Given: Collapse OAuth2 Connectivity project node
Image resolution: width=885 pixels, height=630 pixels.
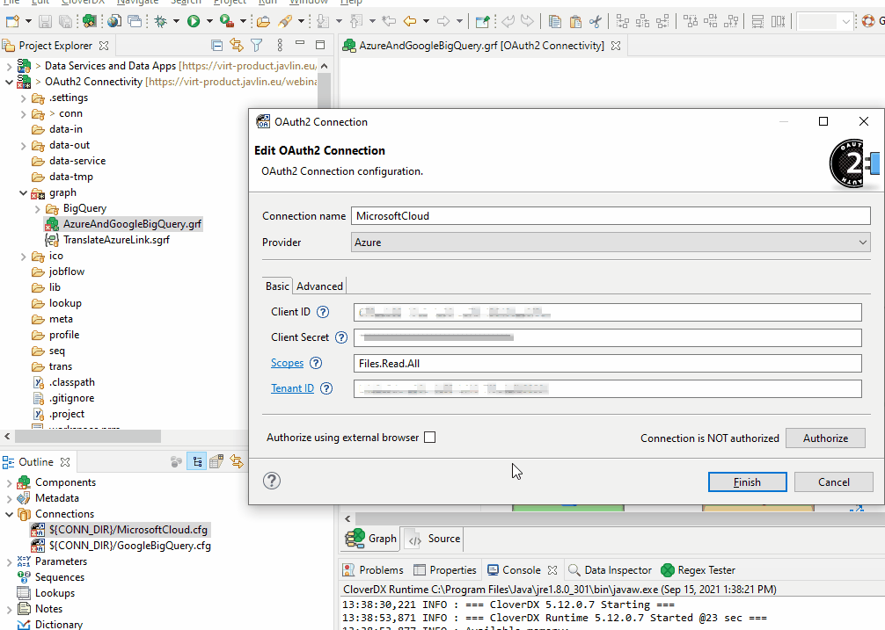Looking at the screenshot, I should 9,82.
